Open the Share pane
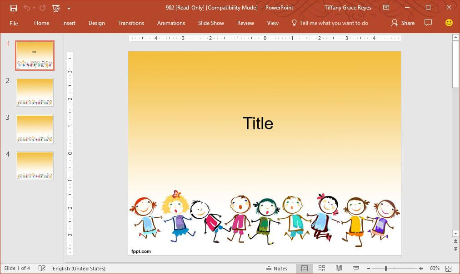The height and width of the screenshot is (274, 460). (402, 23)
